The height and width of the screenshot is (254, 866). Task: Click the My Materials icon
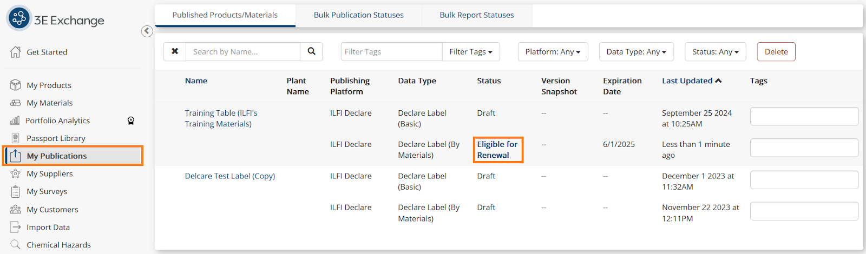[16, 103]
